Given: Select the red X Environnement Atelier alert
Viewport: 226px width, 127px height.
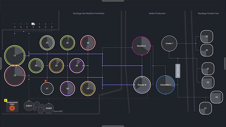Looking at the screenshot, I should (12, 108).
